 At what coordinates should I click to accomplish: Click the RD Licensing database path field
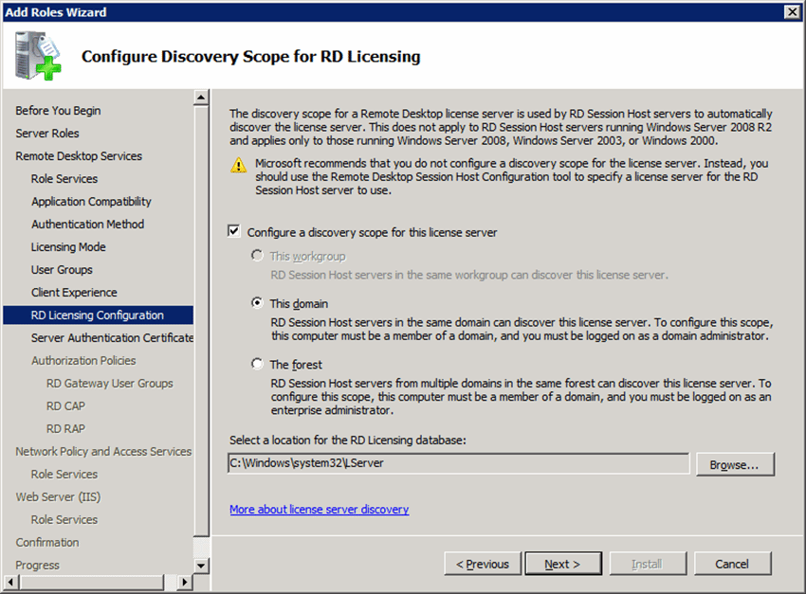click(458, 463)
